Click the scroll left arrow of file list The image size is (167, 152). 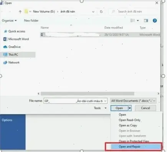coord(38,94)
